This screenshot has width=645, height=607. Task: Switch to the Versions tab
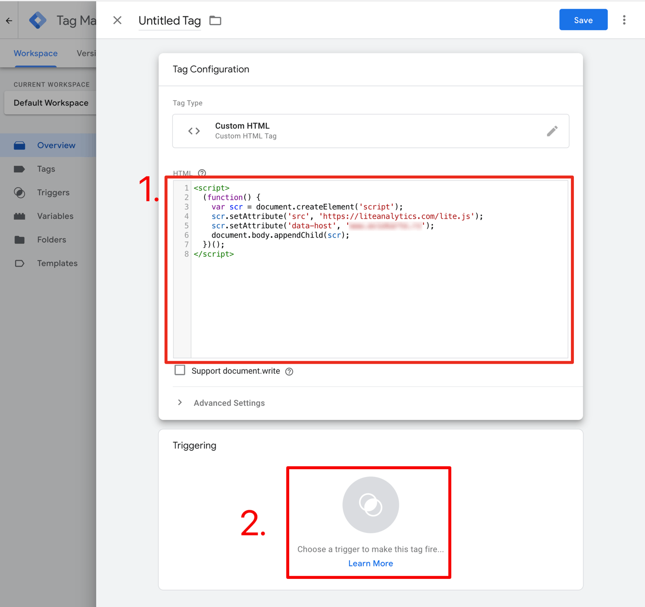tap(86, 53)
